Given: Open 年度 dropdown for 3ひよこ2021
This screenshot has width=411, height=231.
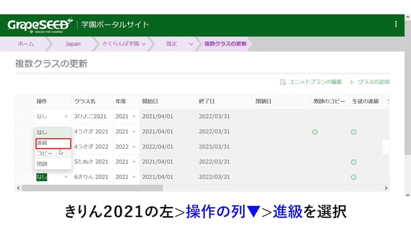Looking at the screenshot, I should pyautogui.click(x=134, y=116).
